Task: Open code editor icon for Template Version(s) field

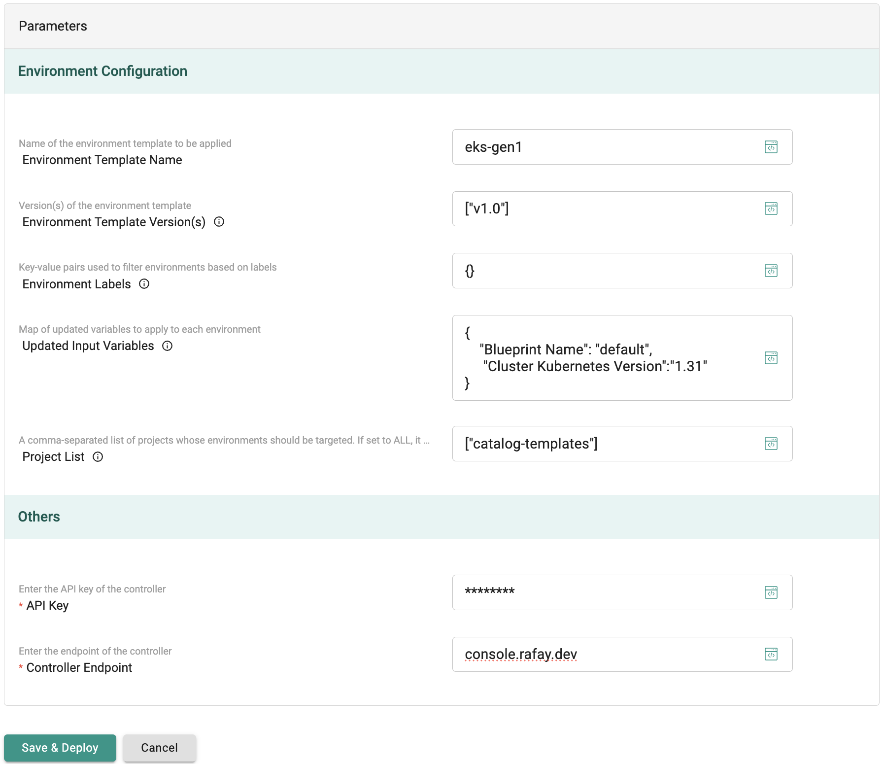Action: tap(771, 208)
